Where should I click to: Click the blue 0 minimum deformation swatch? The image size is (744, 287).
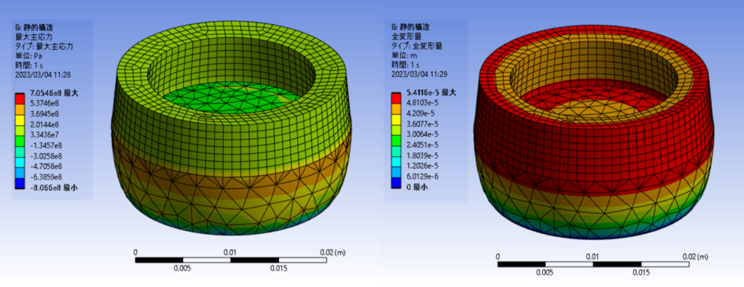[397, 182]
